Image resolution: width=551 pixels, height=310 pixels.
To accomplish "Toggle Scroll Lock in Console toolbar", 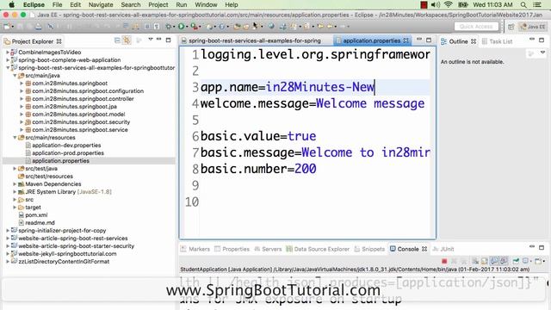I will 485,261.
